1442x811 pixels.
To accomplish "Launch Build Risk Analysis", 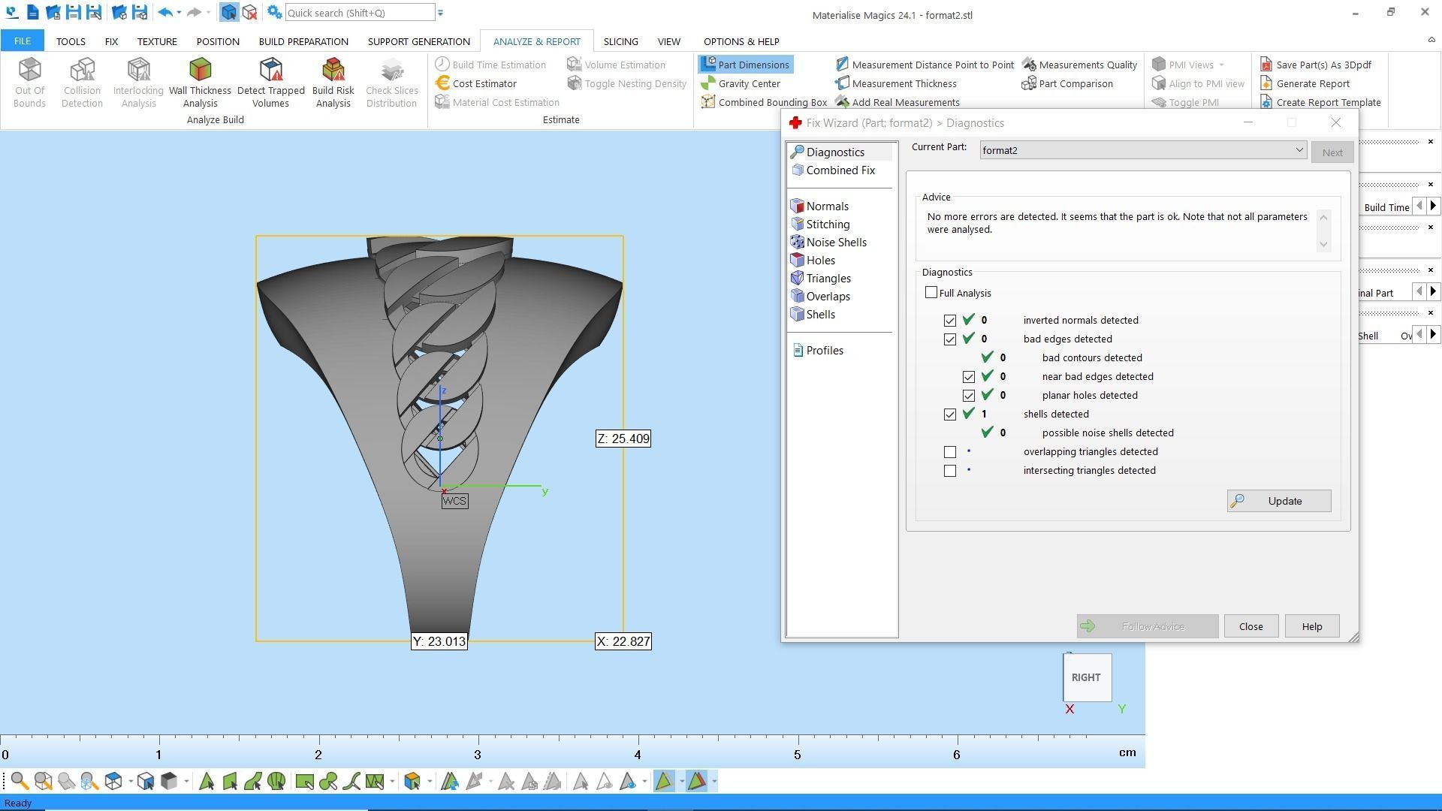I will 333,82.
